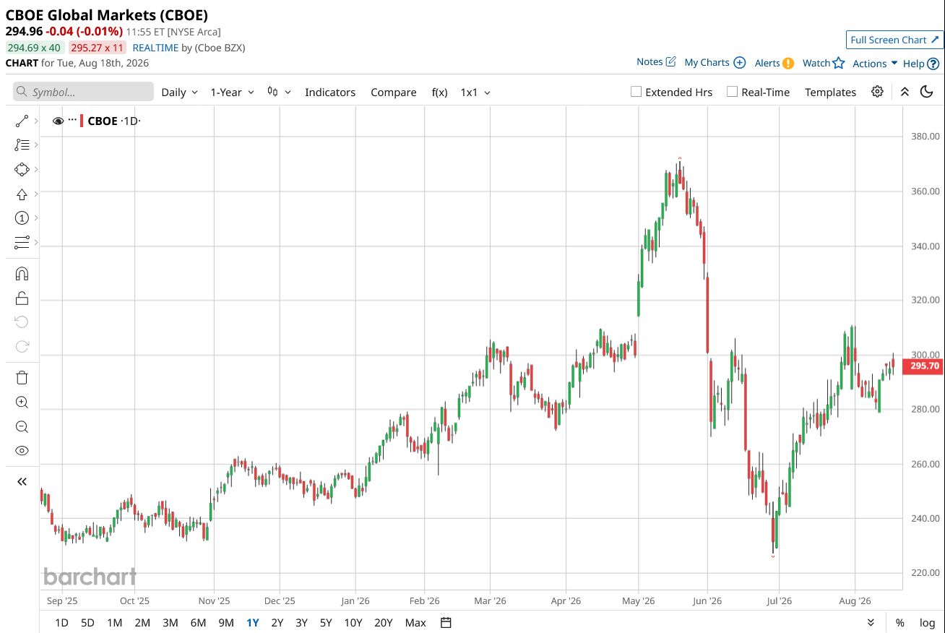Viewport: 945px width, 633px height.
Task: Click the double down chevron near the % button
Action: (x=871, y=623)
